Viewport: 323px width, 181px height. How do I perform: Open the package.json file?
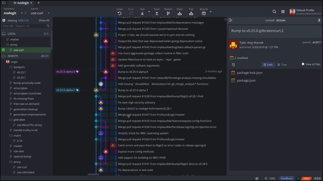click(x=246, y=81)
